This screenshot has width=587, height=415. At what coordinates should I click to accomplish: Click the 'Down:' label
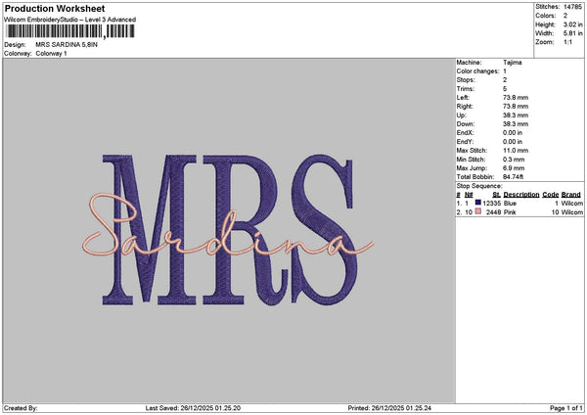click(x=465, y=124)
